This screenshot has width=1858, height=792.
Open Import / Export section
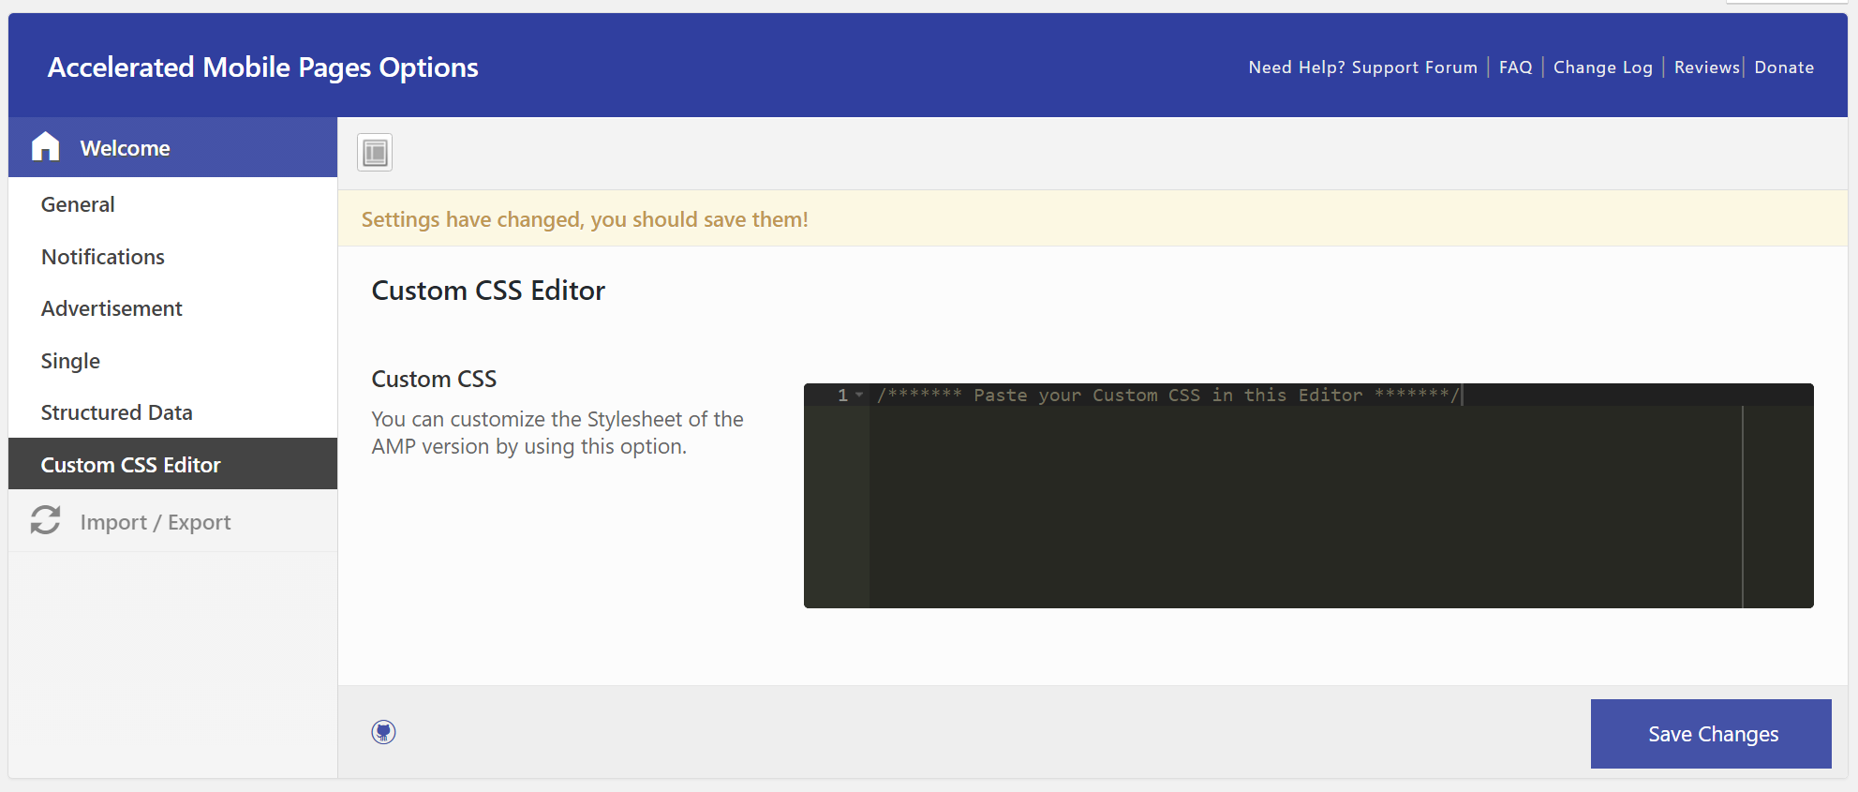pyautogui.click(x=172, y=521)
